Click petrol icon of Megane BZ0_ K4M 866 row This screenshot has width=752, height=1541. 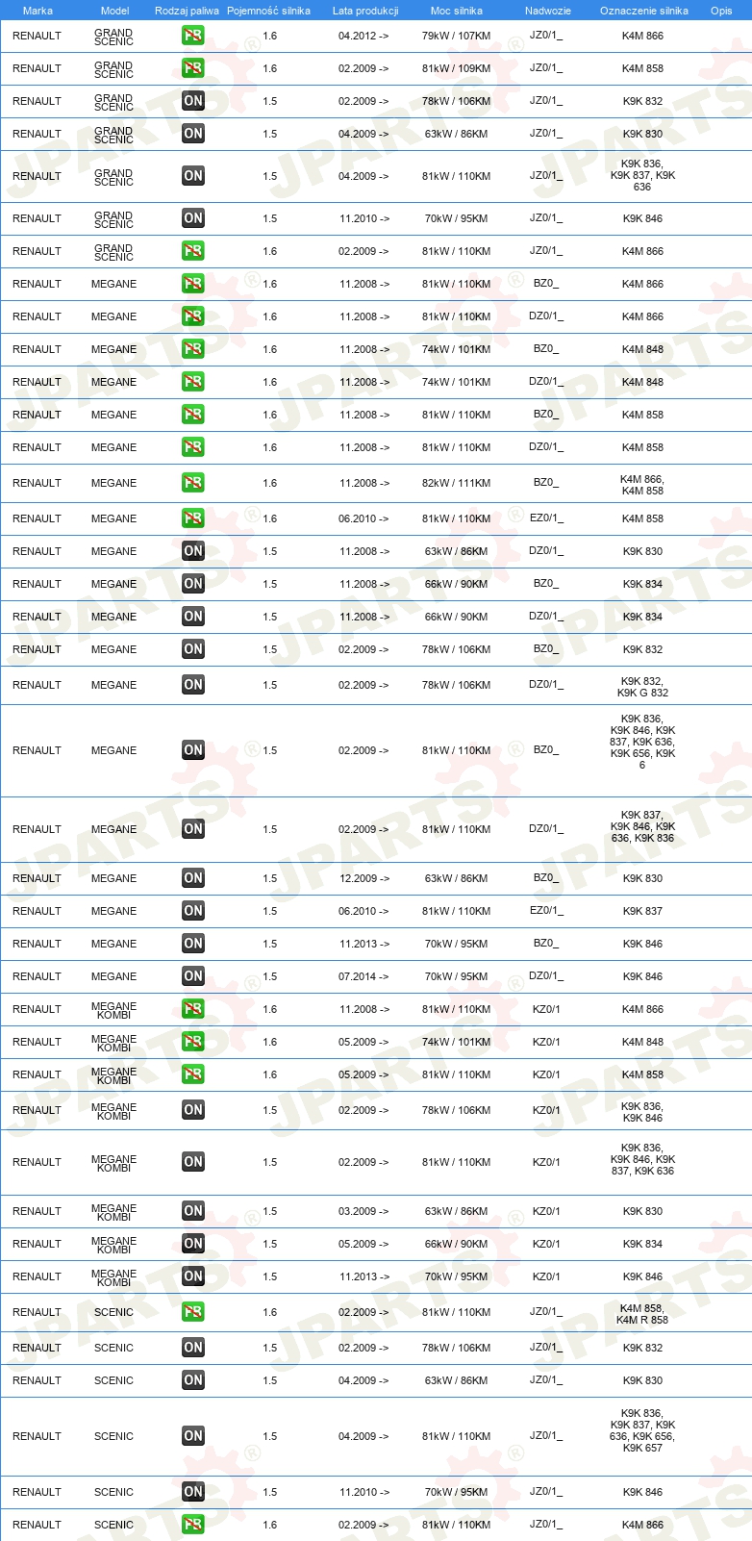193,284
